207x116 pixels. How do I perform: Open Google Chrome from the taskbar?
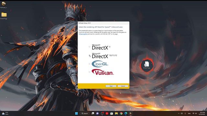[121, 113]
